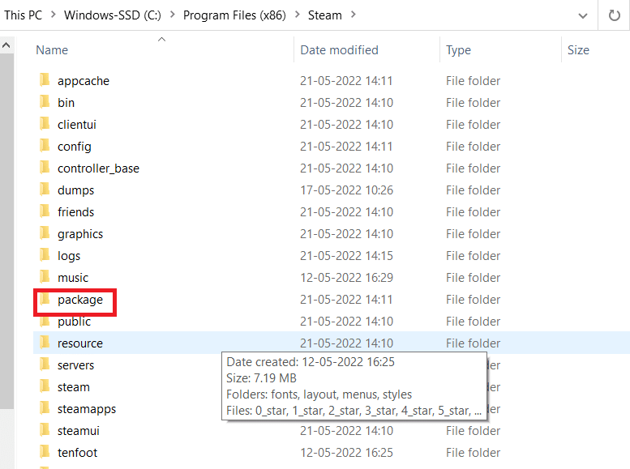Viewport: 630px width, 469px height.
Task: Select the logs folder name
Action: (x=69, y=256)
